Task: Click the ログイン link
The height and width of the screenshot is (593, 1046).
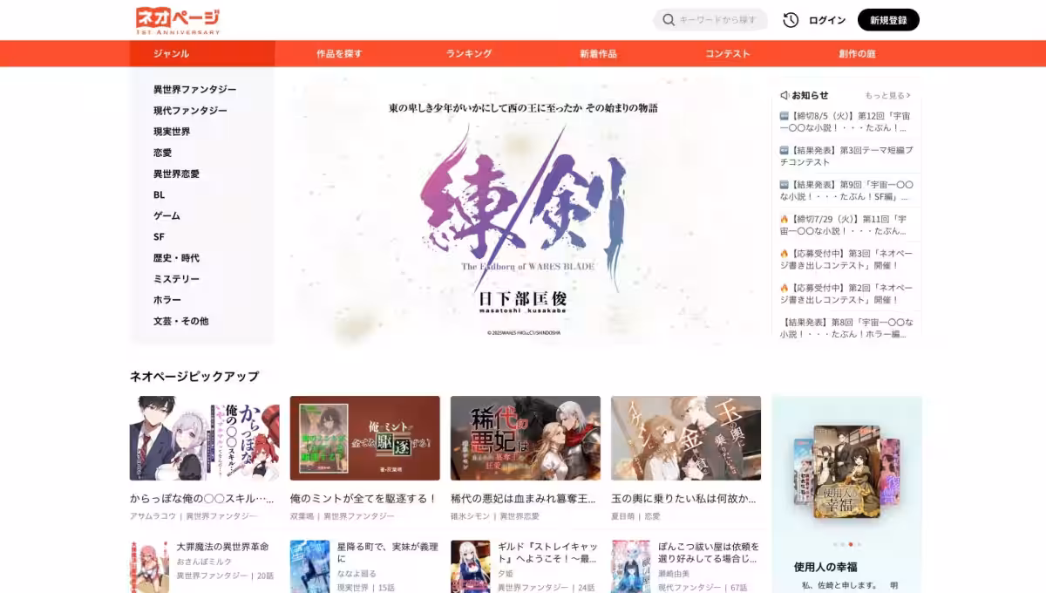Action: 826,20
